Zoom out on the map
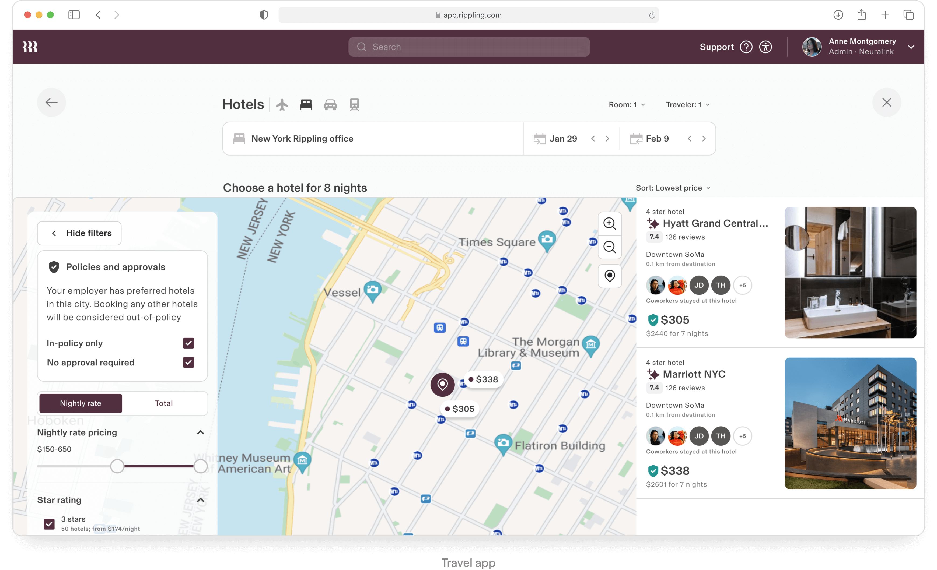Viewport: 937px width, 570px height. pyautogui.click(x=610, y=247)
